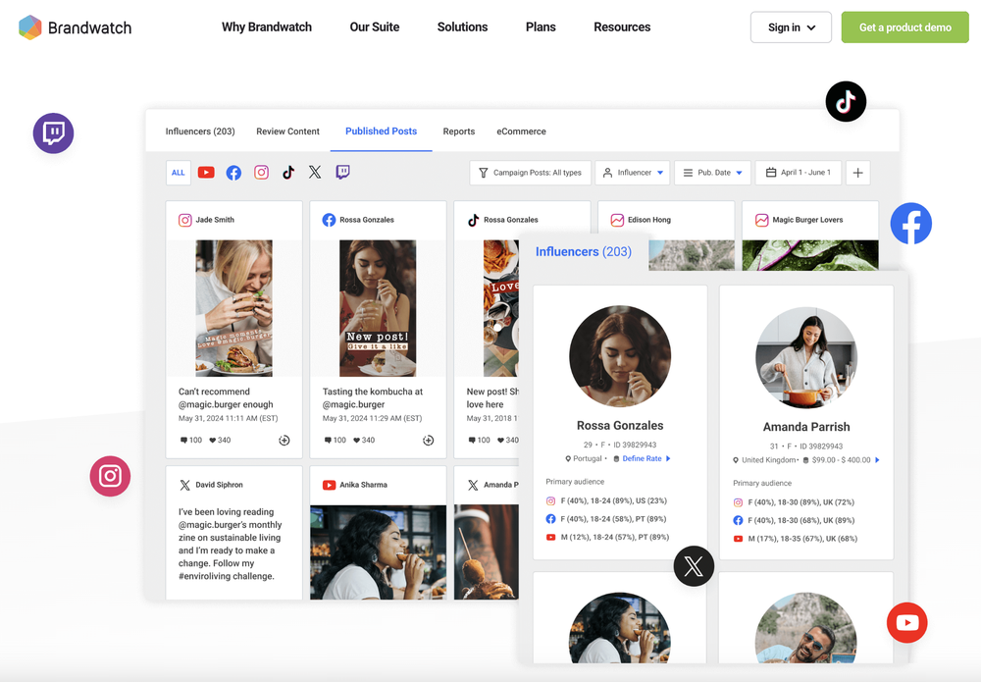Click the floating Twitch icon
Viewport: 981px width, 682px height.
coord(53,133)
